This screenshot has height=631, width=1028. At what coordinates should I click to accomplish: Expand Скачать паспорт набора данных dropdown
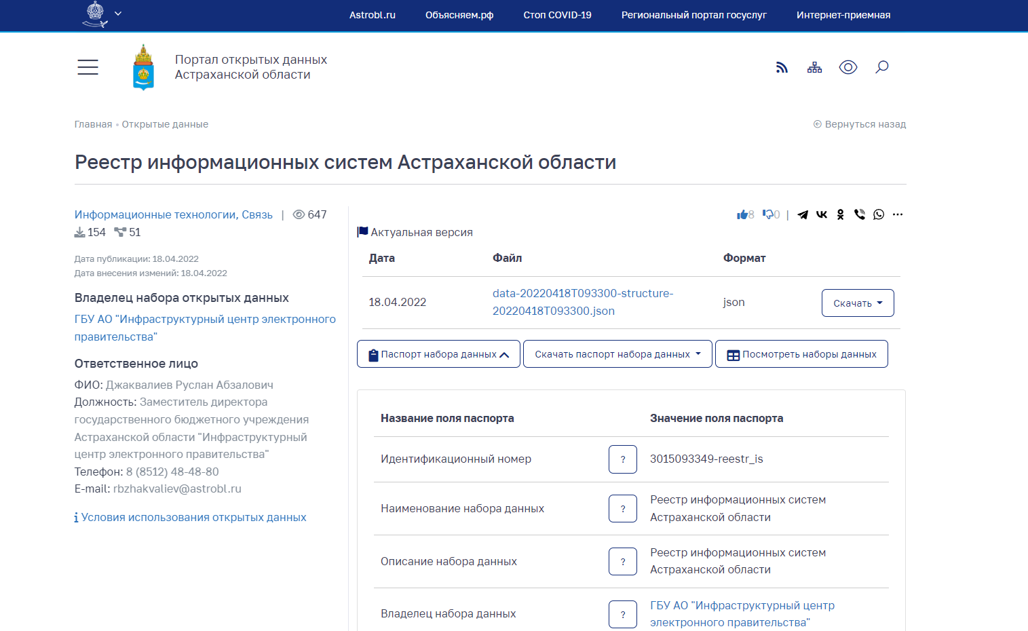[617, 354]
